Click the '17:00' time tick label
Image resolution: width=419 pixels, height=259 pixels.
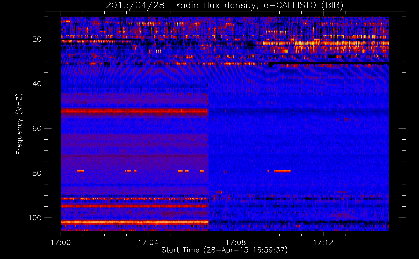(61, 243)
